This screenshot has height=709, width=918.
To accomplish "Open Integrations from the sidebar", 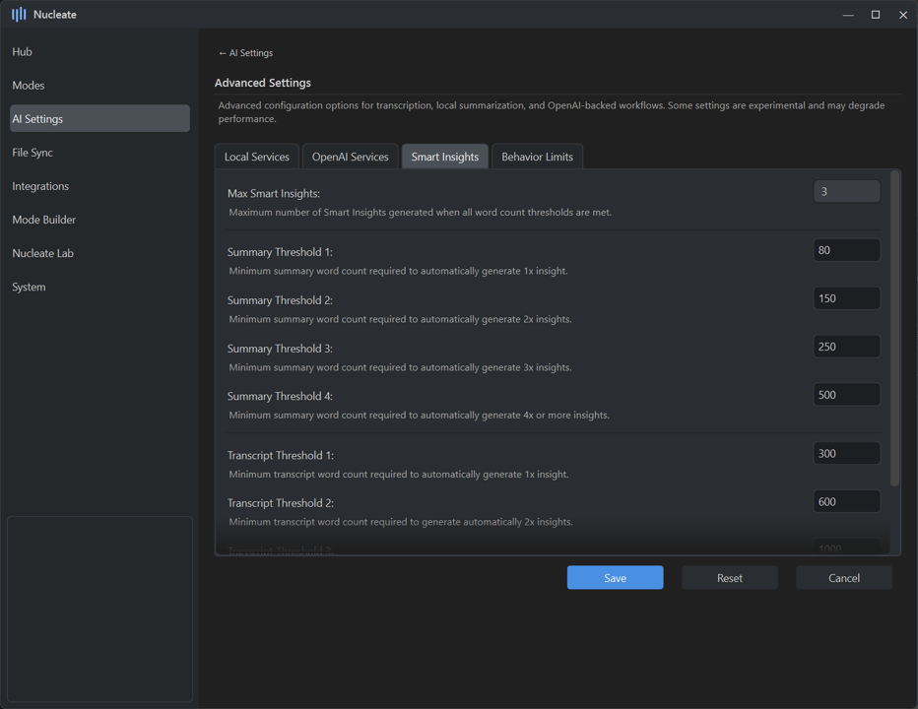I will (x=40, y=186).
